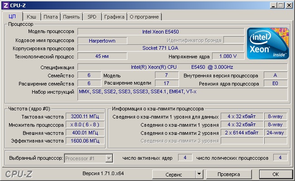Viewport: 295px width, 181px height.
Task: Switch to the ЦП tab
Action: pyautogui.click(x=12, y=17)
